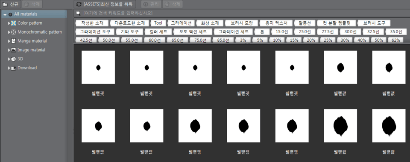Click the [ASSETS]최신 정보를 취득 button
Screen dimensions: 410x162
point(105,4)
